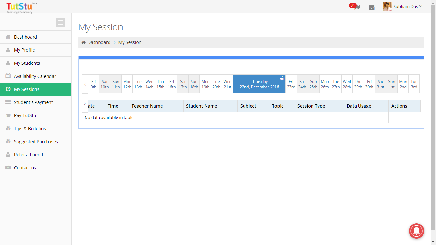
Task: Select Sun 18th in date strip
Action: point(194,84)
